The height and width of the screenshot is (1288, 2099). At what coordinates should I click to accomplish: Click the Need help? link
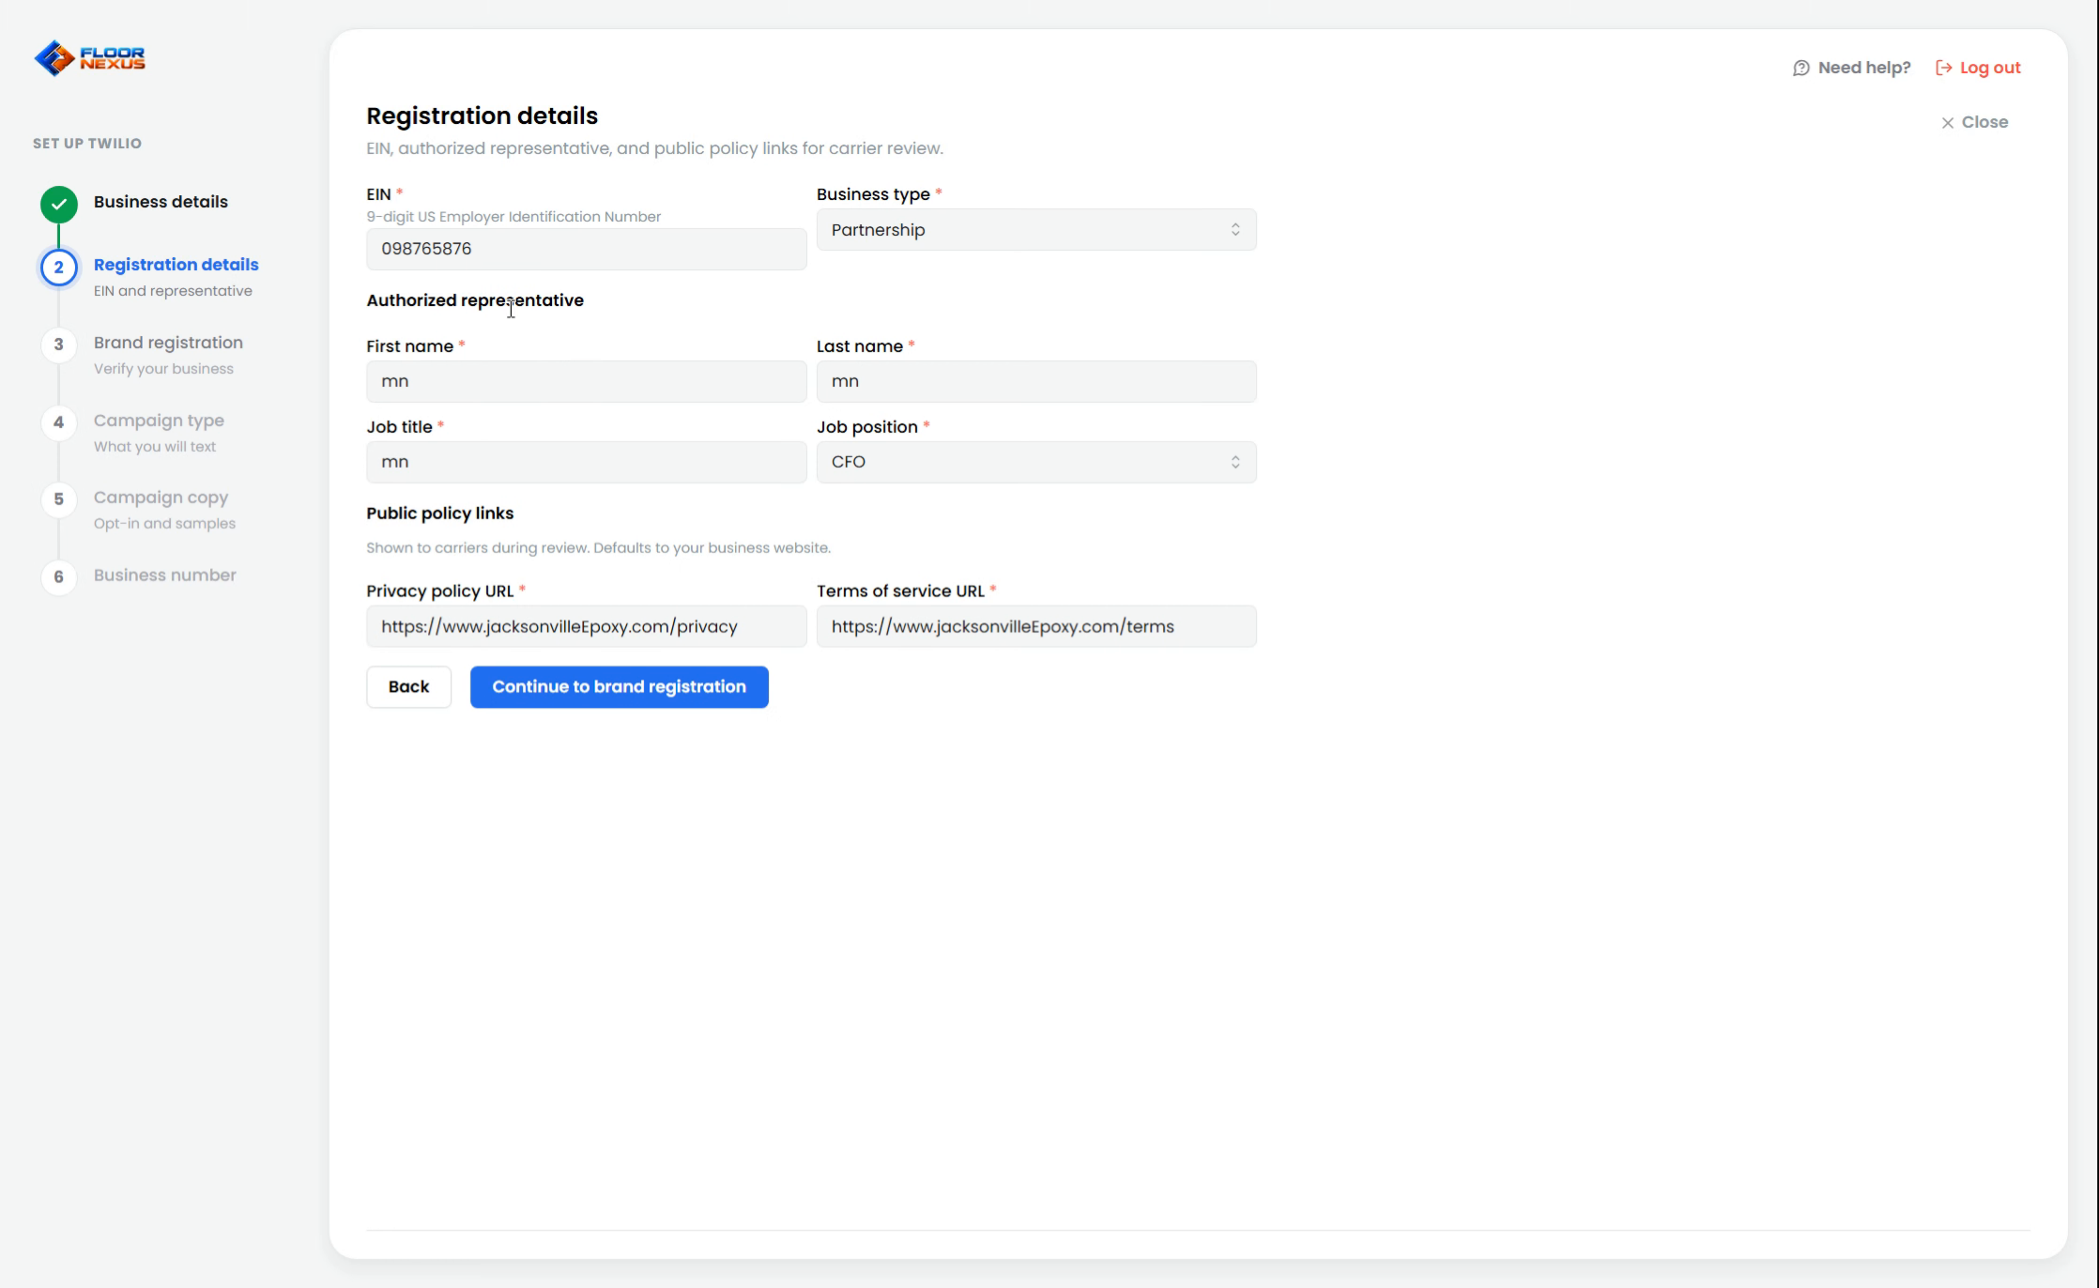pos(1851,68)
